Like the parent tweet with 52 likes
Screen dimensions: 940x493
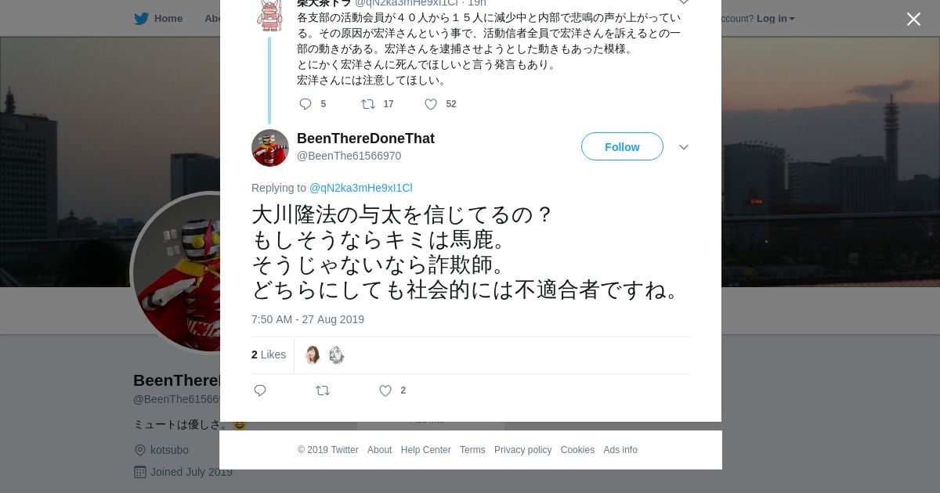click(x=431, y=104)
